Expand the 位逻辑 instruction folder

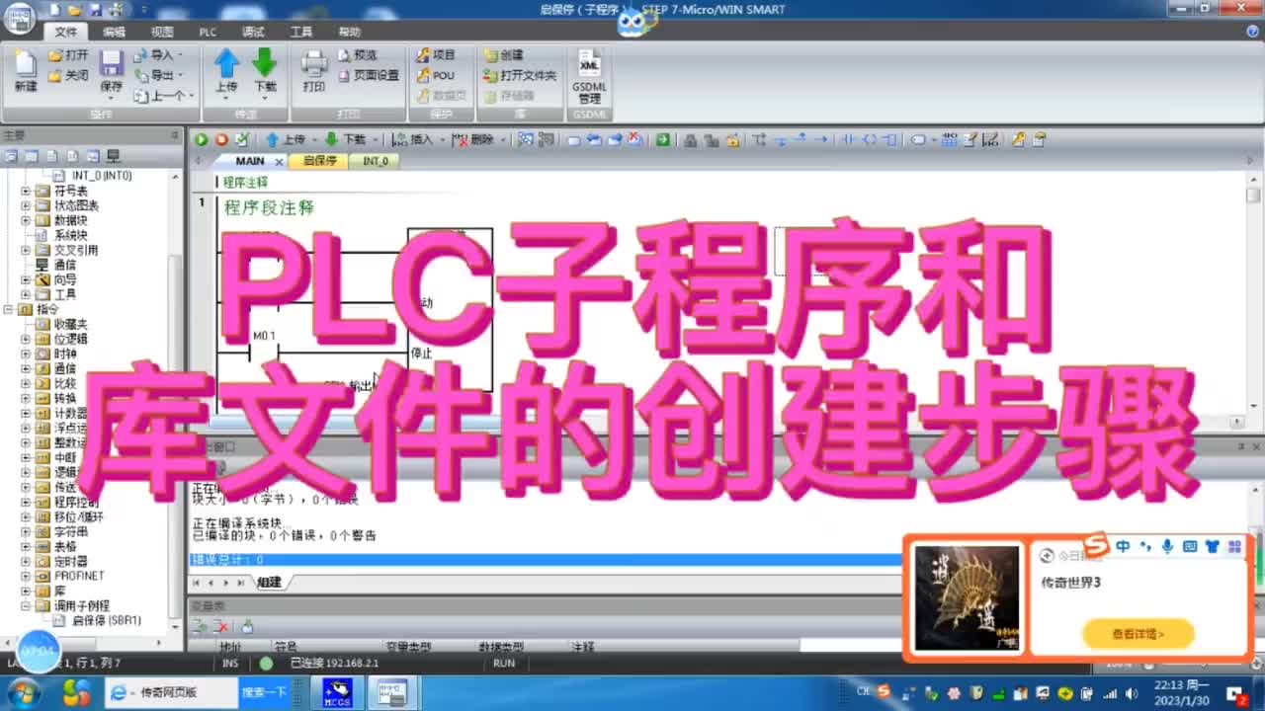click(x=26, y=339)
